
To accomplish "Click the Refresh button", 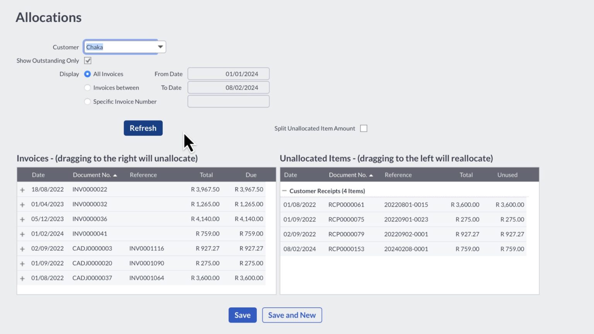I will pos(143,128).
